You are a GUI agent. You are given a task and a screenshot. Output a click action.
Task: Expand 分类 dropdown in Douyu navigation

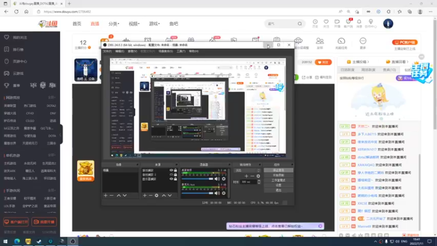tap(114, 24)
